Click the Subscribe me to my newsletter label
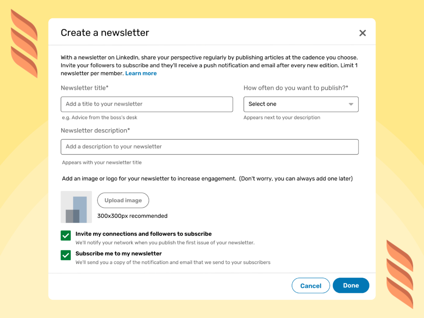The image size is (424, 318). [118, 253]
